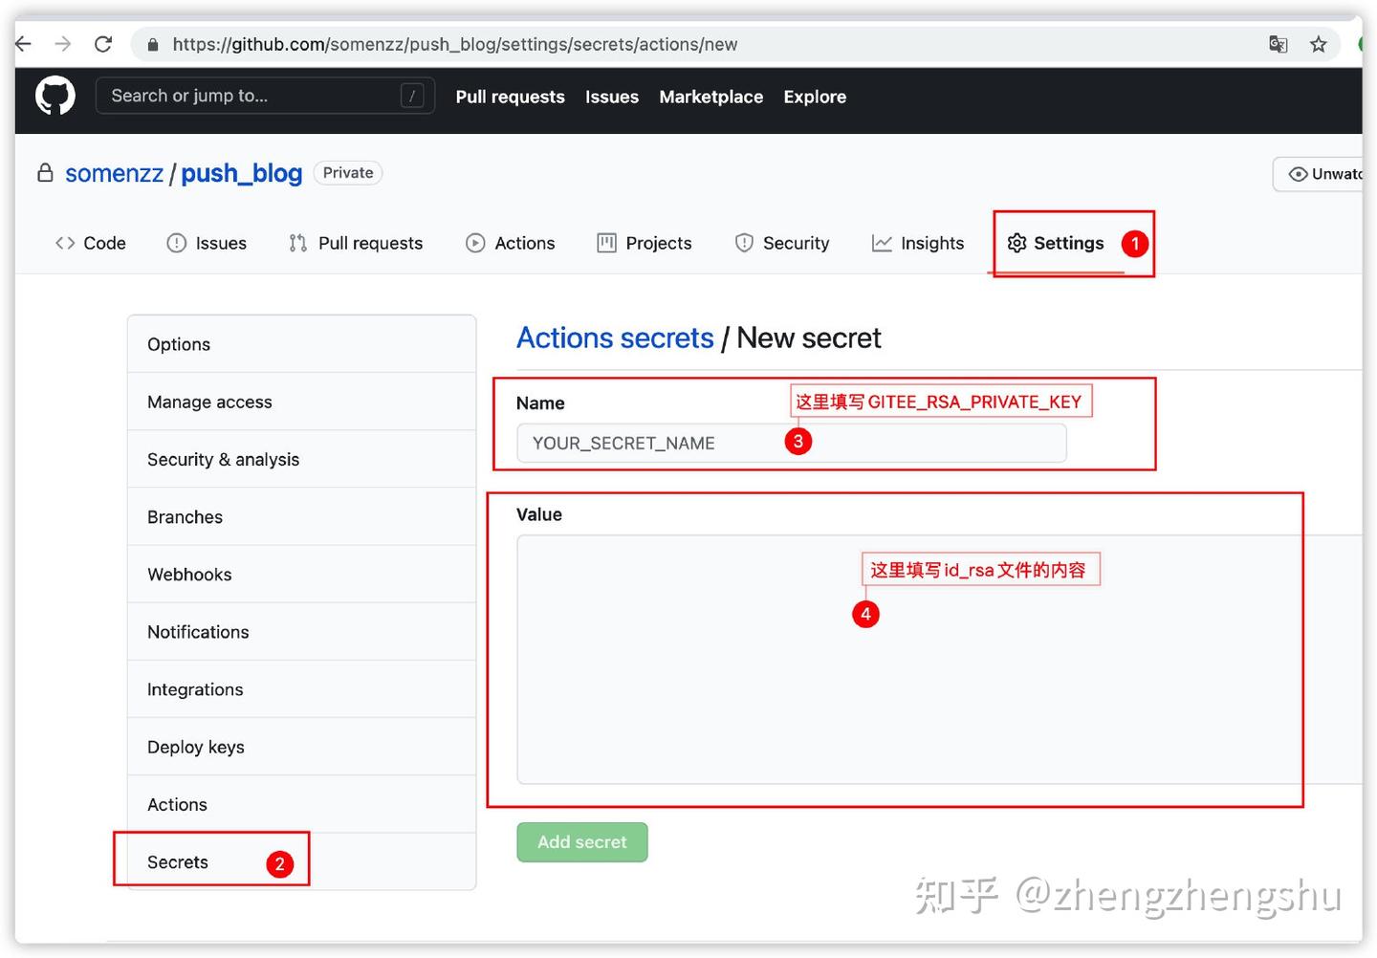The height and width of the screenshot is (958, 1377).
Task: Click the GitHub logo icon
Action: [x=55, y=95]
